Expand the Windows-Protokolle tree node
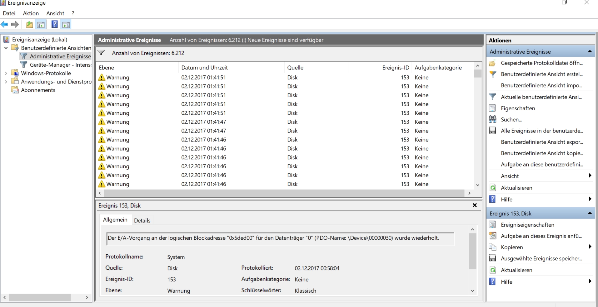This screenshot has height=307, width=598. pyautogui.click(x=6, y=73)
